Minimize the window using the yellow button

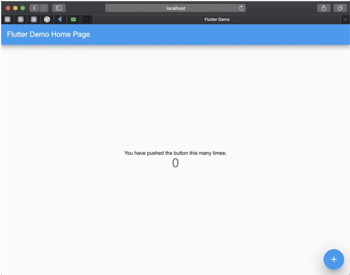16,8
